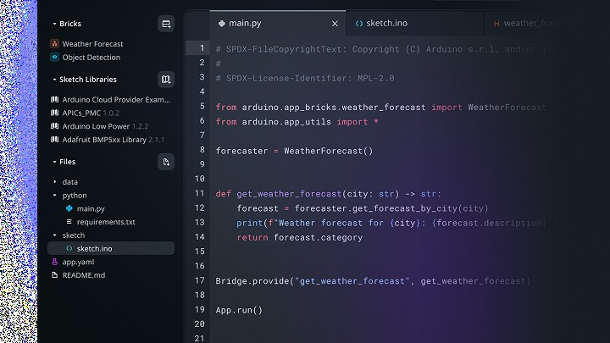Close the main.py tab
This screenshot has height=343, width=610.
[x=335, y=24]
